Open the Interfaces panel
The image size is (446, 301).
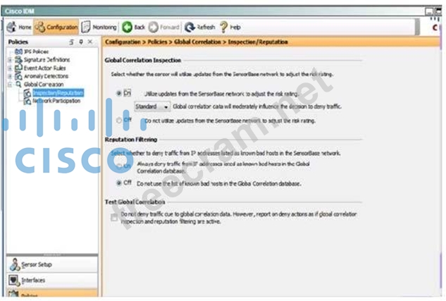click(x=33, y=280)
